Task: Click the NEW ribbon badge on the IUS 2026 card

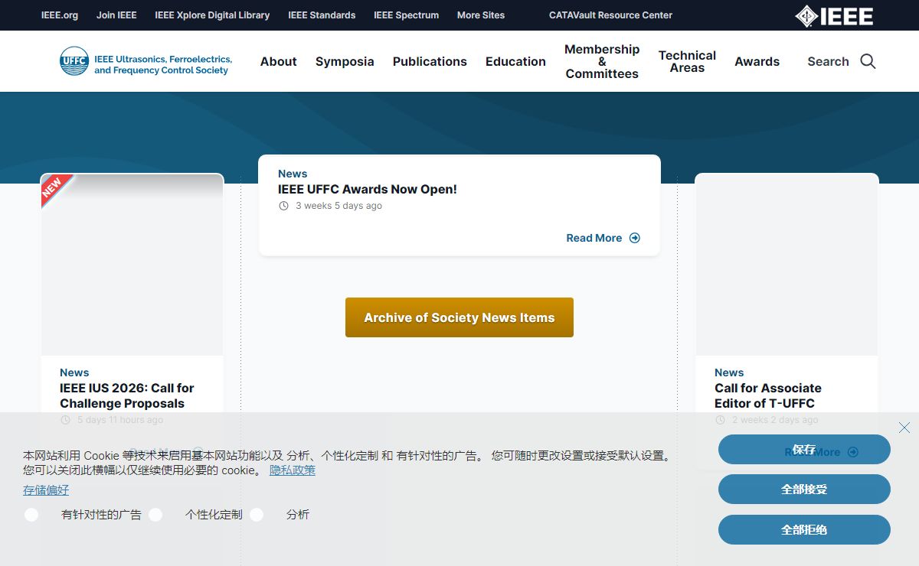Action: click(56, 190)
